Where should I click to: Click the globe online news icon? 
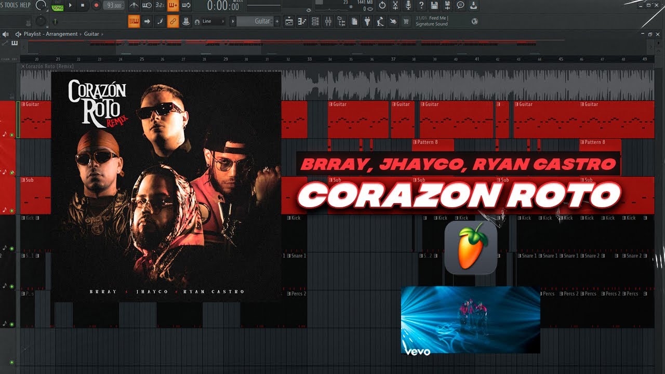[x=474, y=21]
